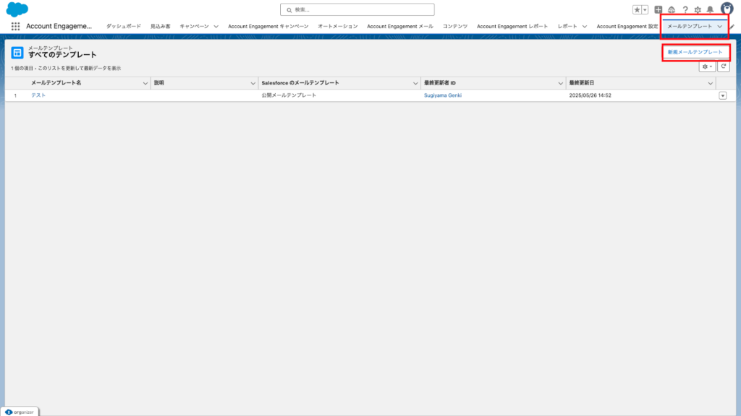Screen dimensions: 741x416
Task: Click the Account Engagement app name
Action: pos(59,27)
